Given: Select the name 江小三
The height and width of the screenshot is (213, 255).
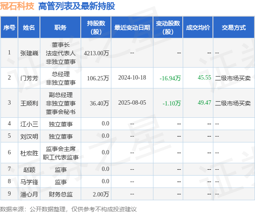Looking at the screenshot, I should point(29,124).
